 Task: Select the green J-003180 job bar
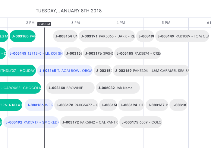tap(23, 36)
